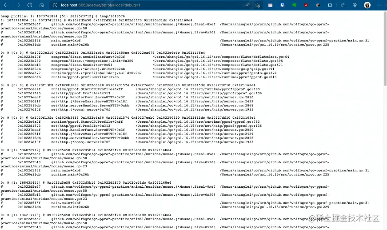Open the red uBlock Origin extension
The image size is (387, 230).
tap(306, 5)
